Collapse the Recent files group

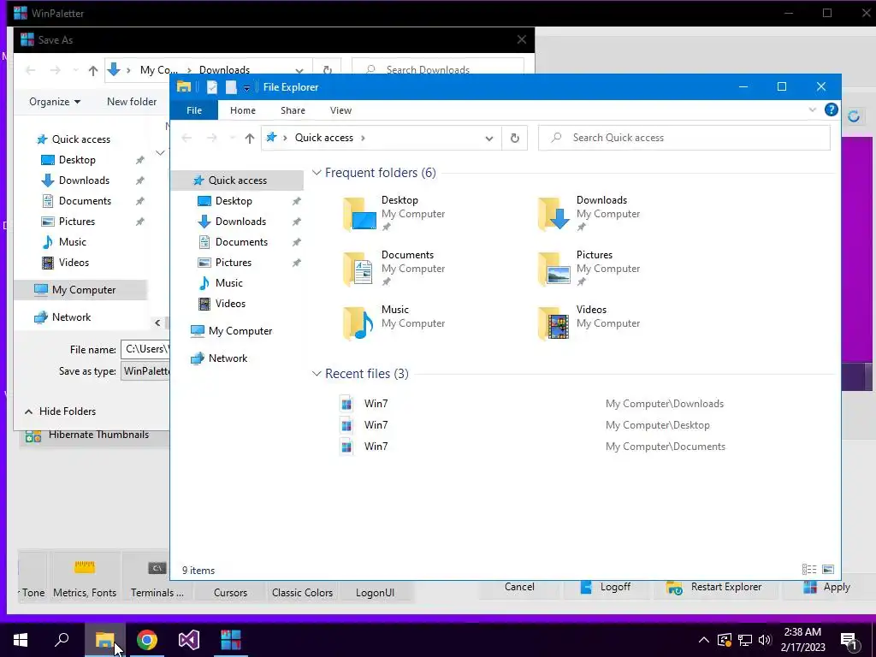point(317,373)
